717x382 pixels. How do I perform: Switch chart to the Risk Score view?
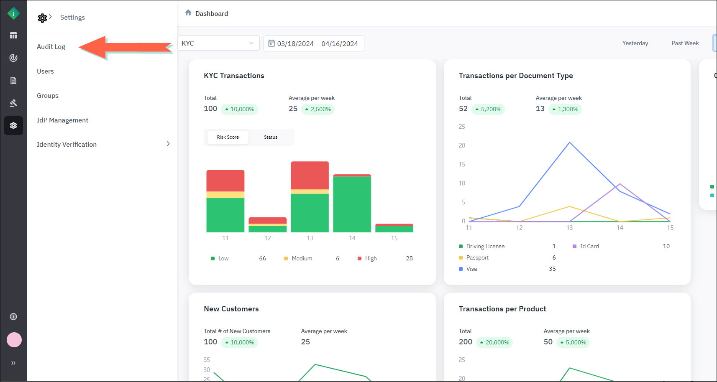[x=228, y=137]
